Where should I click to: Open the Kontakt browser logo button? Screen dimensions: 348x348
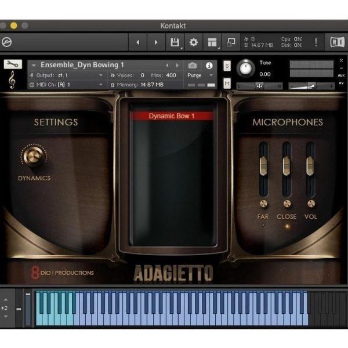[x=6, y=42]
